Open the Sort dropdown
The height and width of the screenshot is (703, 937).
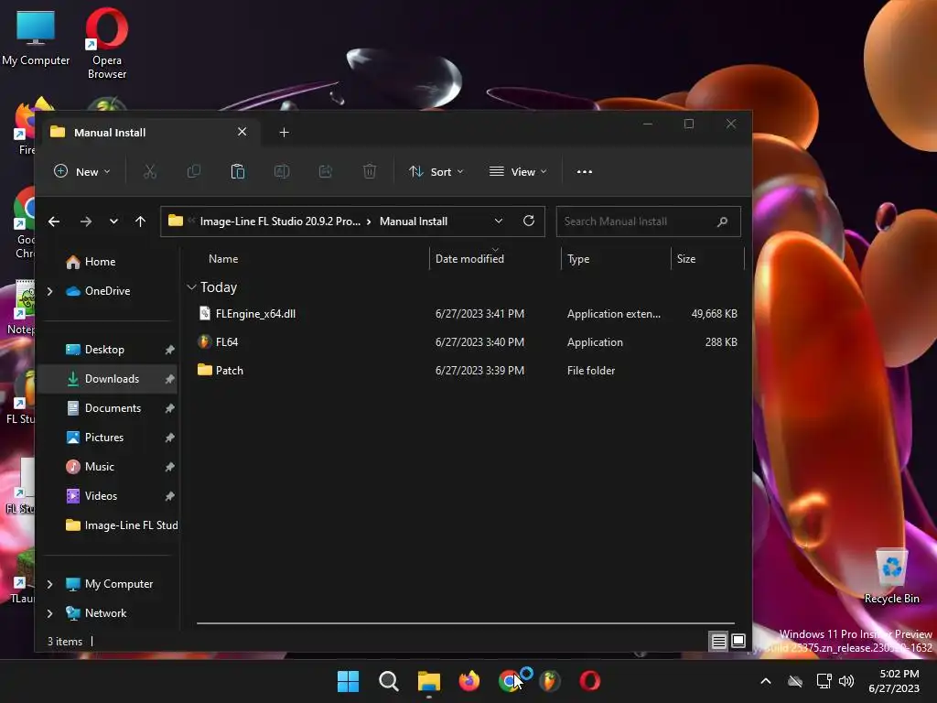436,172
